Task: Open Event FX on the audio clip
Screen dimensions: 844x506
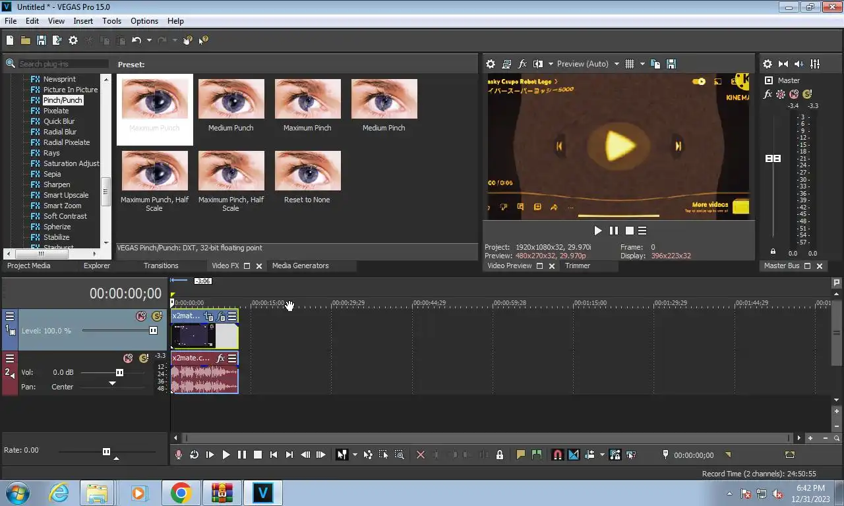Action: 221,358
